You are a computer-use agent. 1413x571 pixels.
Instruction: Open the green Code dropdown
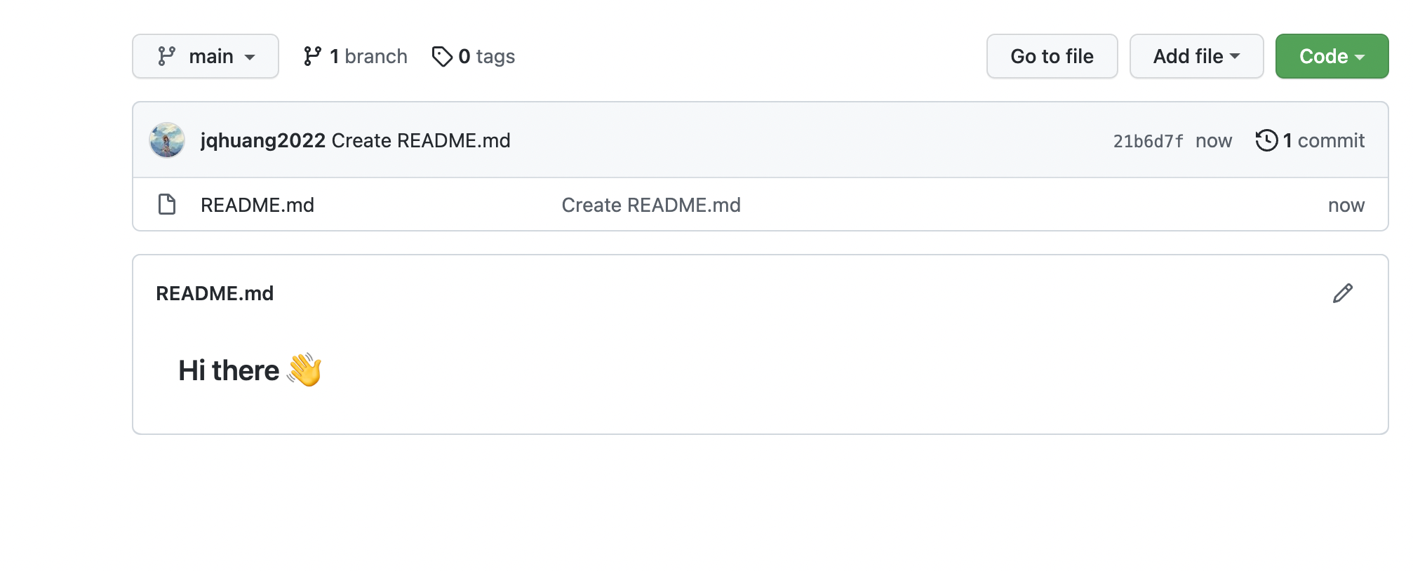1331,56
